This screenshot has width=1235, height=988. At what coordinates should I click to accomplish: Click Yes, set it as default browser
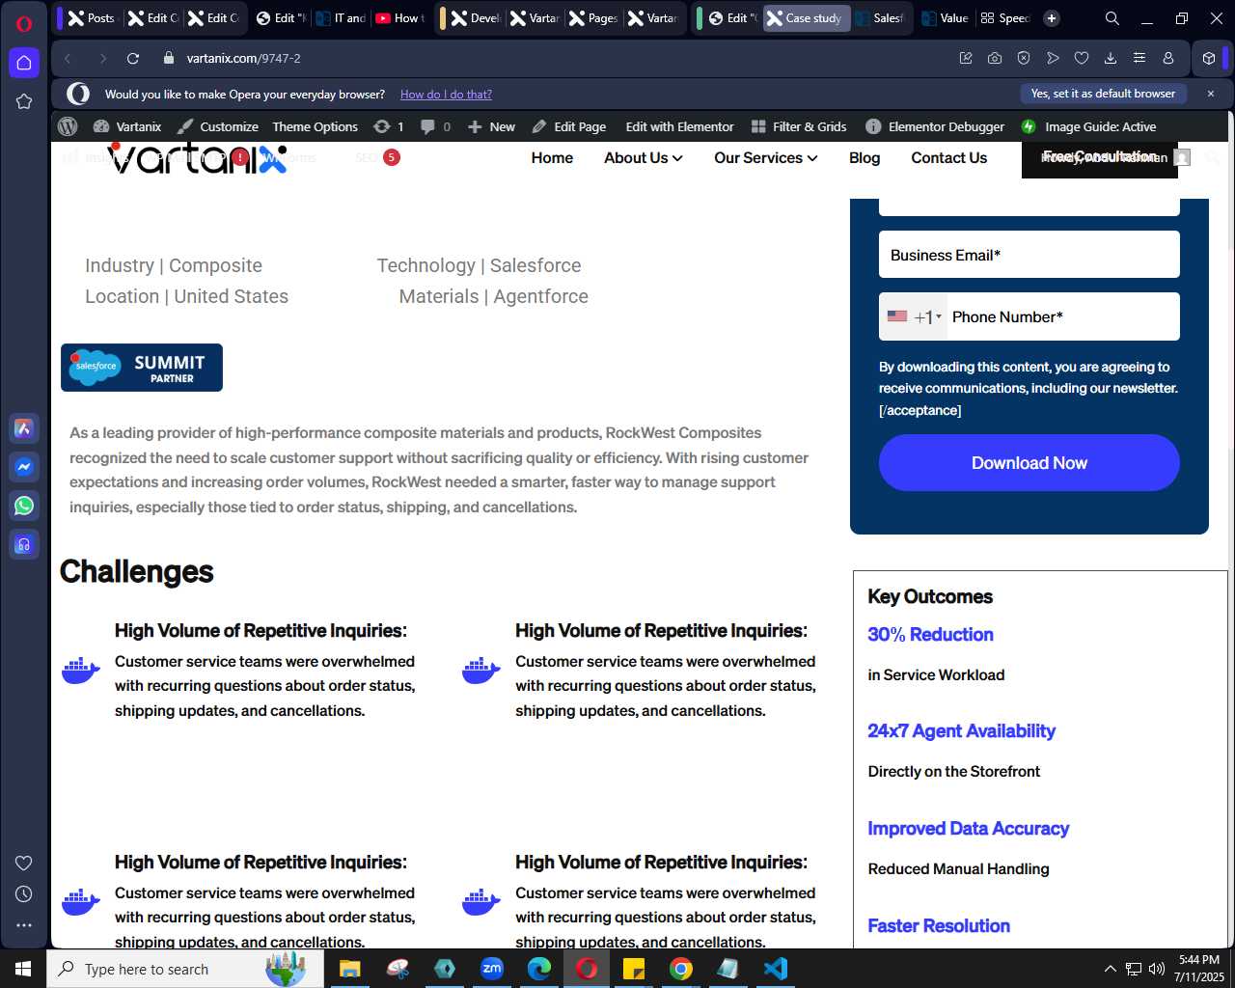tap(1103, 94)
